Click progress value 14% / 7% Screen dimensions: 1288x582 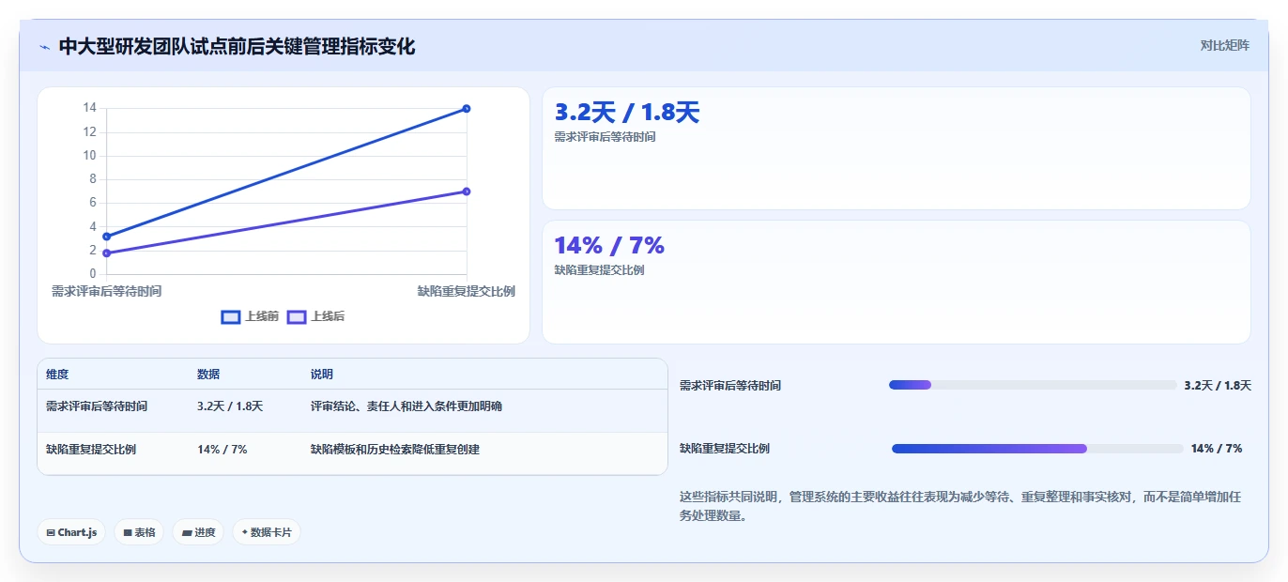[1217, 449]
